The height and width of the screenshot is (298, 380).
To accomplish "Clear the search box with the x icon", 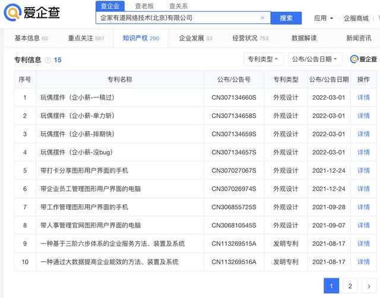I will point(262,18).
